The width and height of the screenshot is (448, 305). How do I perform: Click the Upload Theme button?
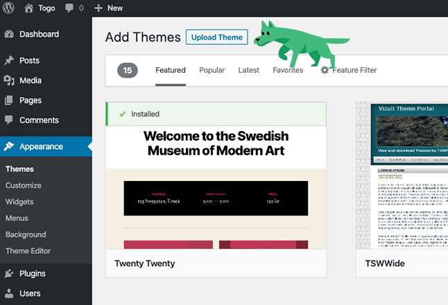point(216,37)
